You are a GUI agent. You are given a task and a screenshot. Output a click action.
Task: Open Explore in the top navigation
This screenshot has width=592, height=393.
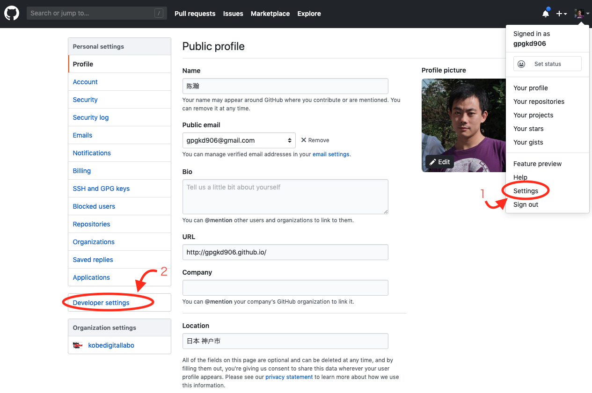click(309, 14)
